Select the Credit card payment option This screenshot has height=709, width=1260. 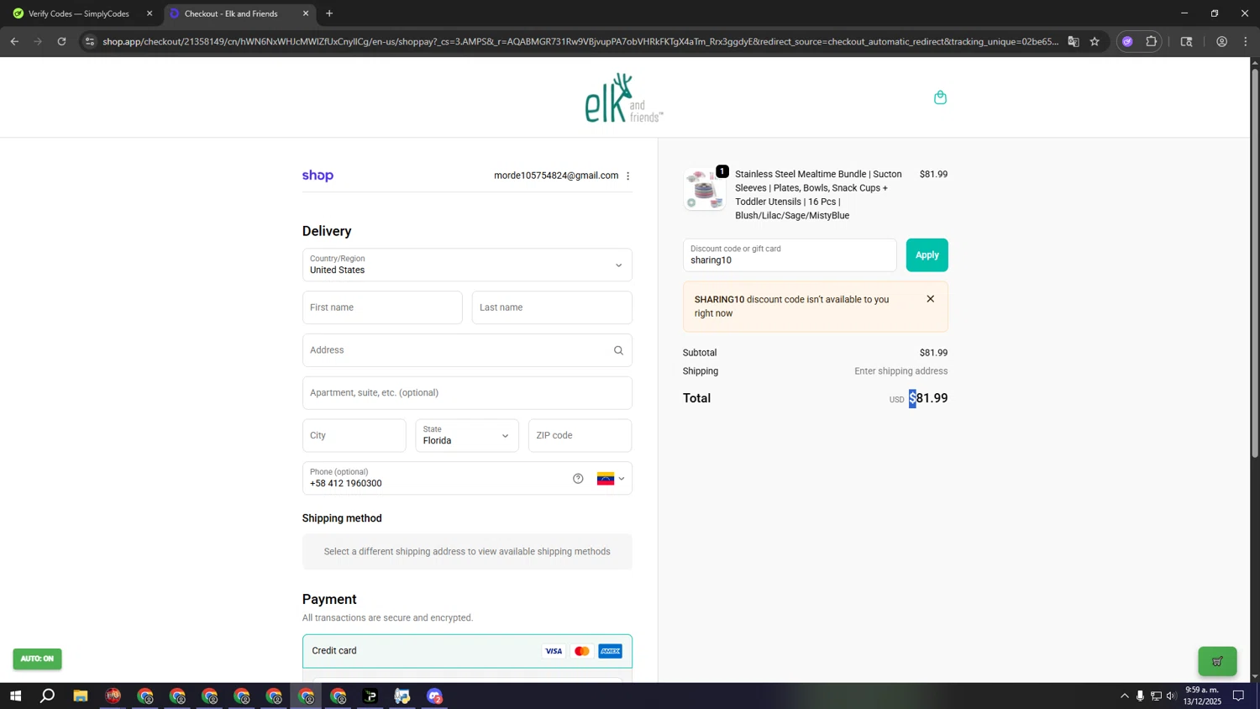(467, 651)
